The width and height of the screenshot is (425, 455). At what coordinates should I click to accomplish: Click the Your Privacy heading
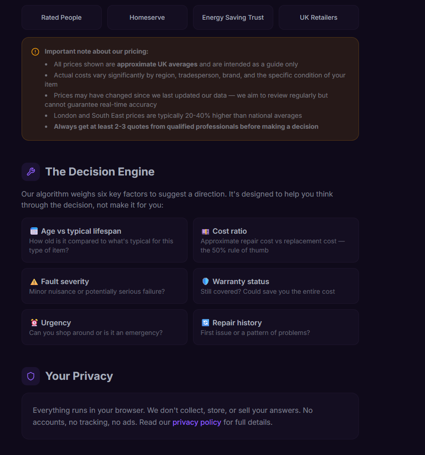tap(79, 376)
